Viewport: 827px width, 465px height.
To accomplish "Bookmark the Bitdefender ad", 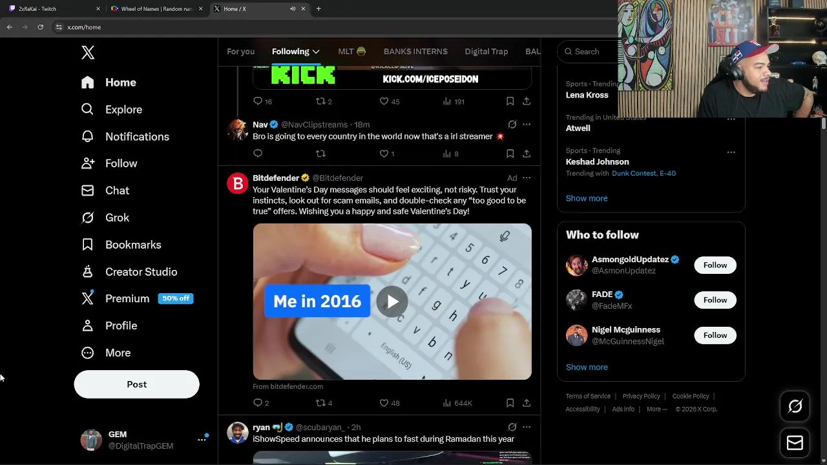I will [x=510, y=403].
